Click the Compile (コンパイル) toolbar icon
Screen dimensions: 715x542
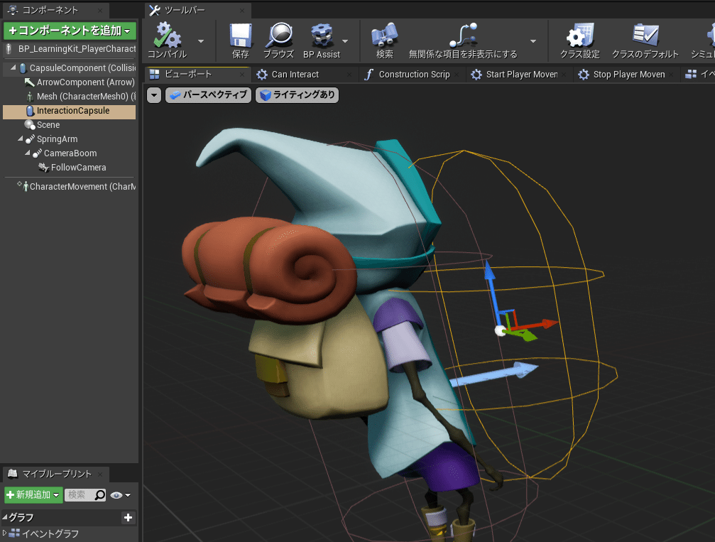(x=167, y=36)
